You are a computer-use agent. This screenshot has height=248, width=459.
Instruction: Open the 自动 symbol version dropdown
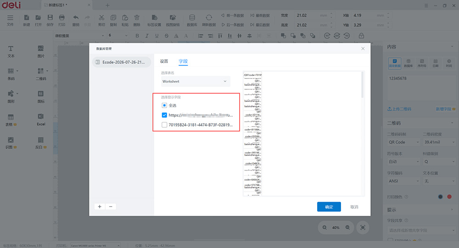(403, 161)
